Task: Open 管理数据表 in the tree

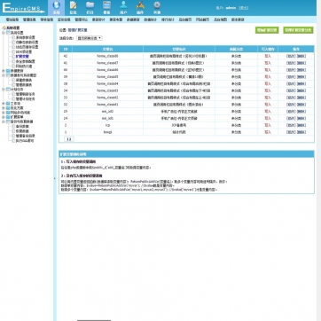Action: point(24,84)
